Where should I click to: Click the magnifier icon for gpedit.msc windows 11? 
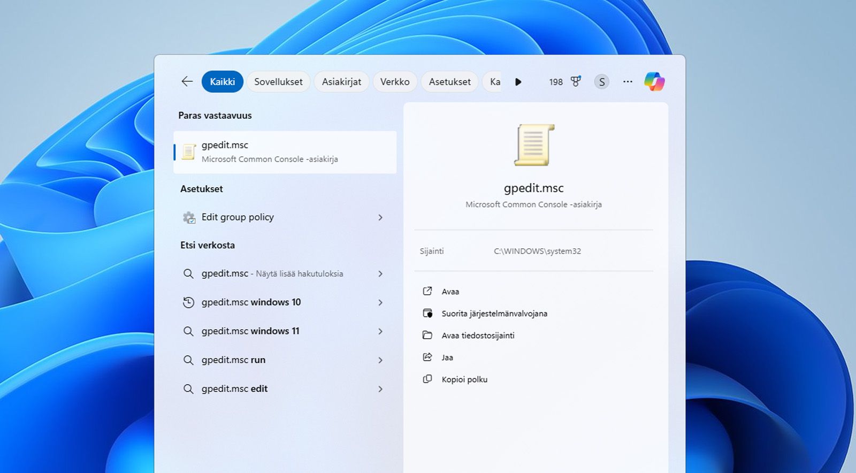(188, 331)
